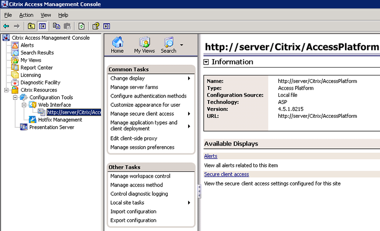Click the Access Platform type value
380x231 pixels.
(x=296, y=88)
